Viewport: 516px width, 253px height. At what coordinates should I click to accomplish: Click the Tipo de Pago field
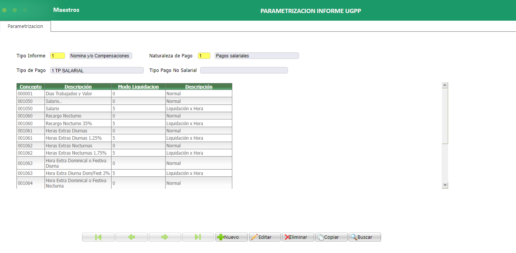coord(97,70)
